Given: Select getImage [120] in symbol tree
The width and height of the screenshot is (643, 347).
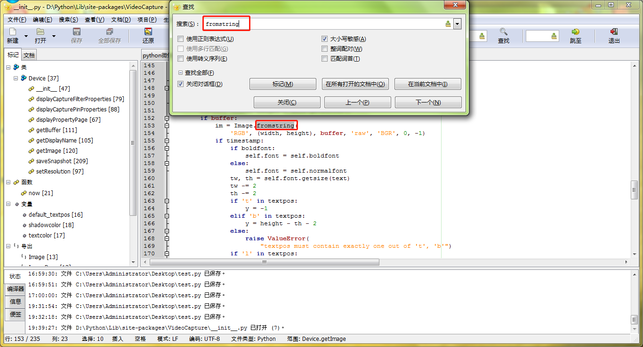Looking at the screenshot, I should pyautogui.click(x=56, y=151).
